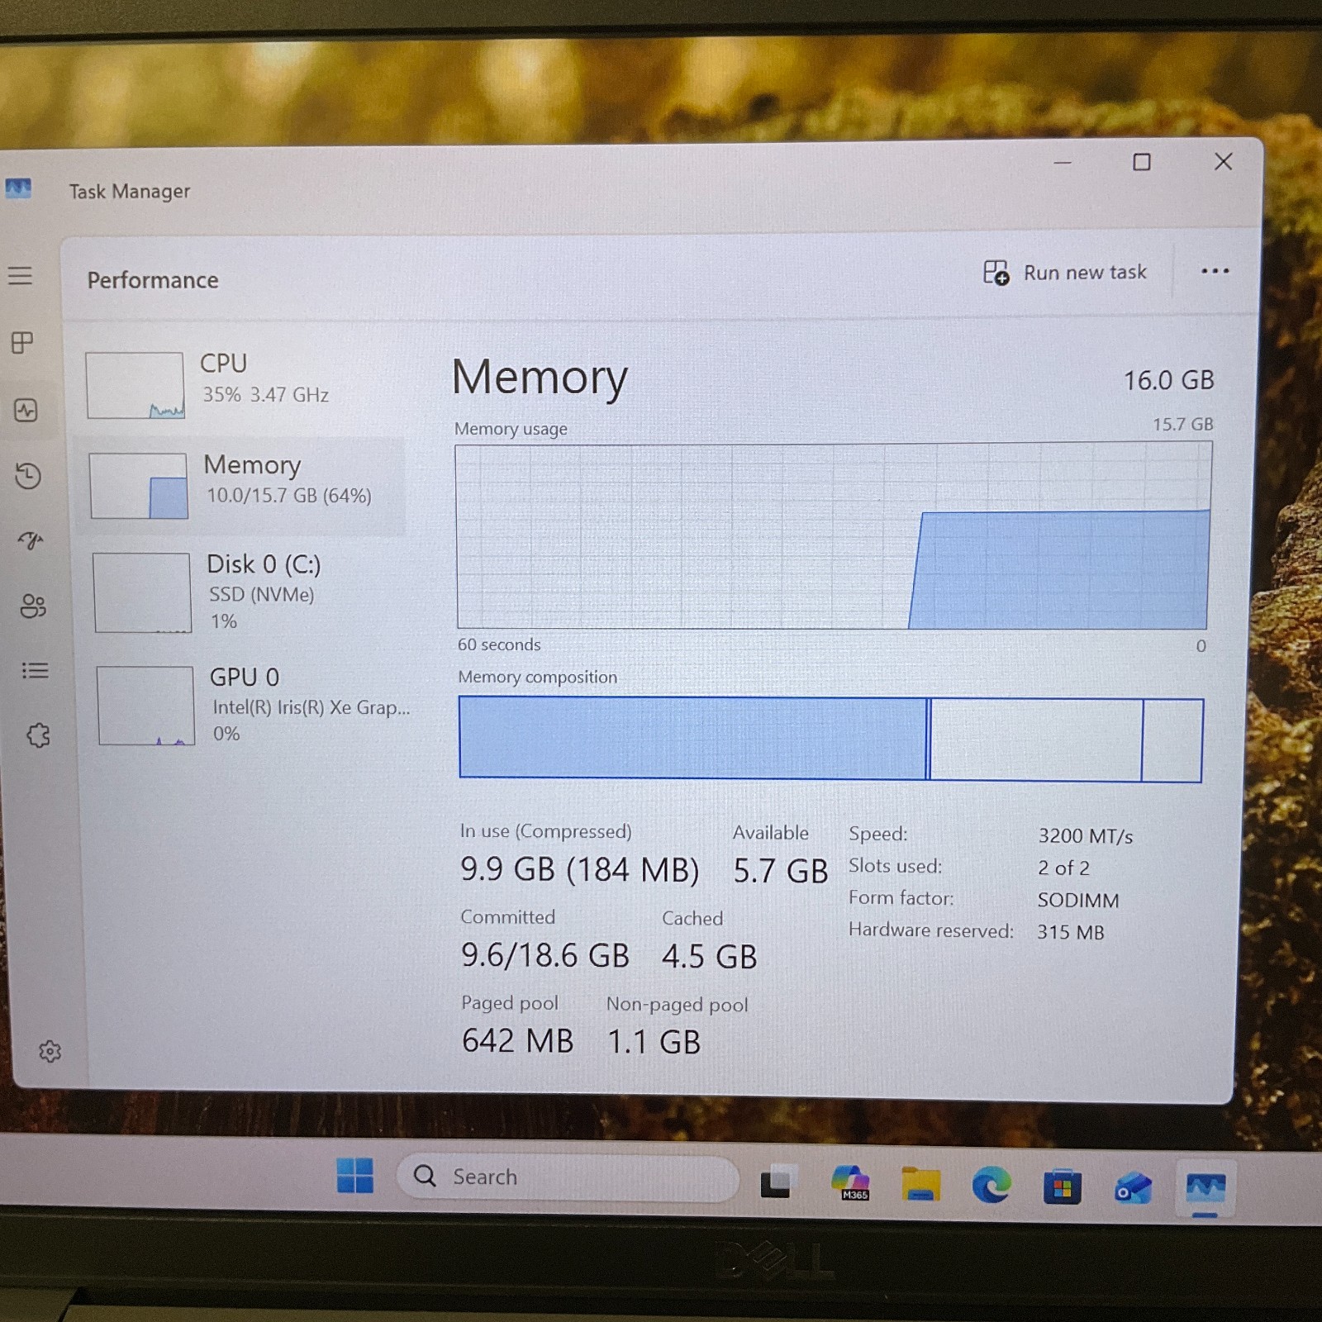The width and height of the screenshot is (1322, 1322).
Task: Click the GPU 0 mini graph thumbnail
Action: [x=145, y=706]
